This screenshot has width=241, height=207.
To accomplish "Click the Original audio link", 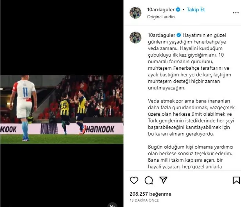I will [x=161, y=17].
